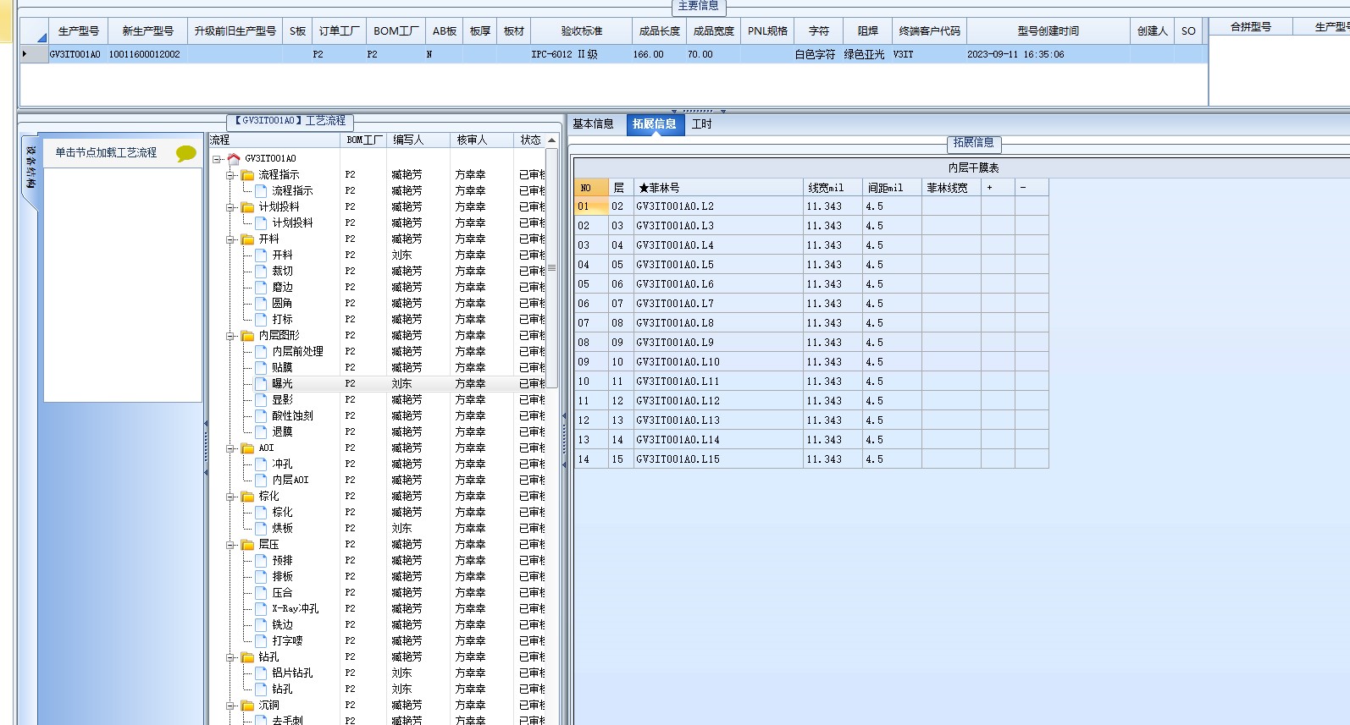The height and width of the screenshot is (725, 1350).
Task: Click the 层压 folder icon
Action: click(x=248, y=545)
